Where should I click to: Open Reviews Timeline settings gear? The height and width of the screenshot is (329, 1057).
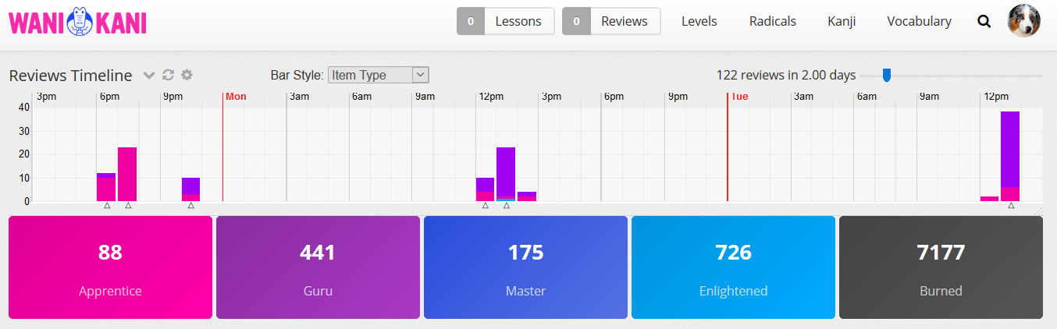[x=187, y=75]
